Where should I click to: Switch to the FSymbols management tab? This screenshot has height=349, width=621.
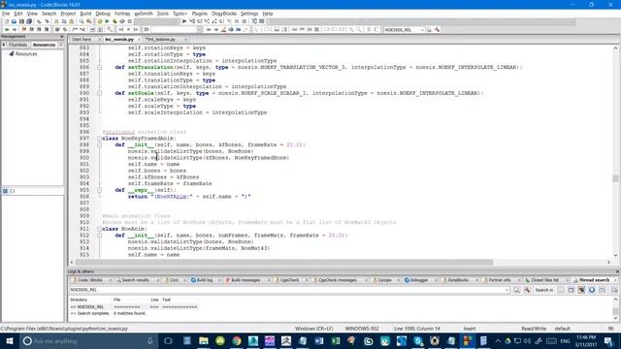(x=17, y=45)
